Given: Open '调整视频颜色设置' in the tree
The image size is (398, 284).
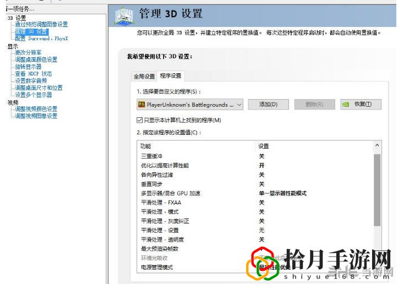Looking at the screenshot, I should point(36,109).
